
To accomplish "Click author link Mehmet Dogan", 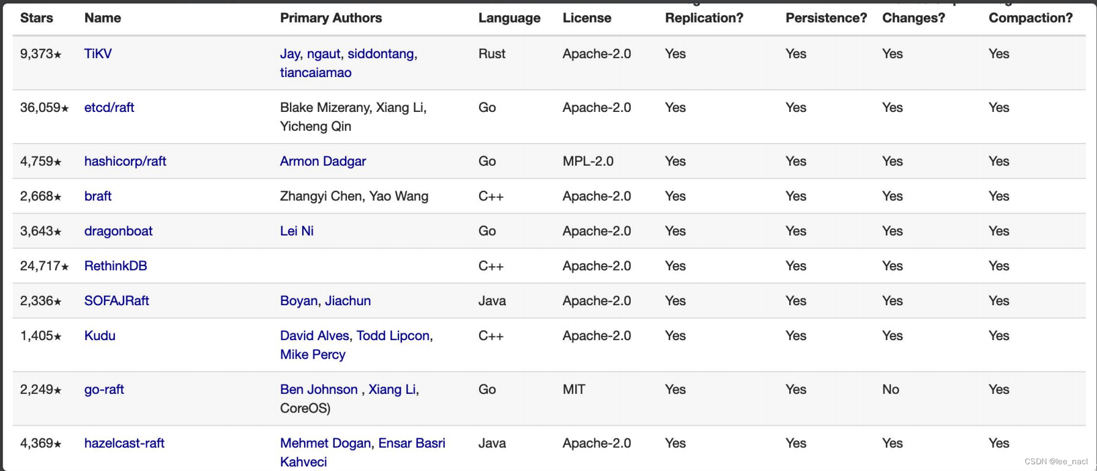I will tap(325, 443).
